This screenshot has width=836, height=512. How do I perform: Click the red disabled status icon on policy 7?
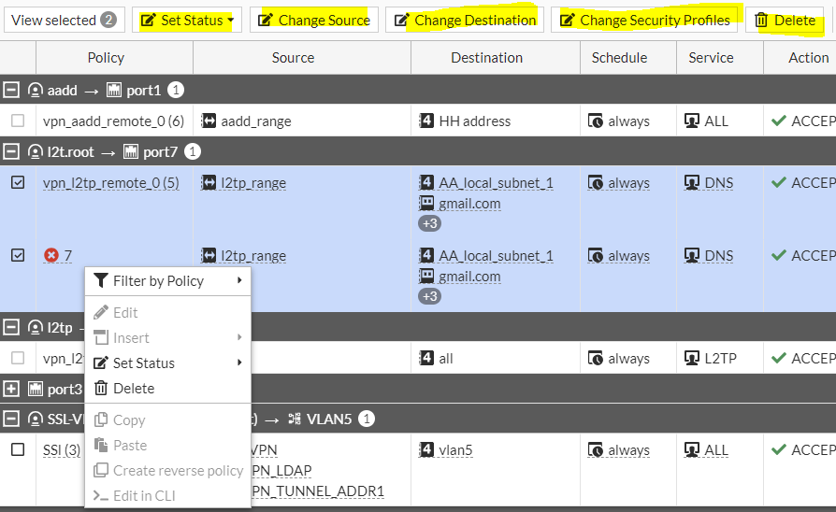[51, 256]
